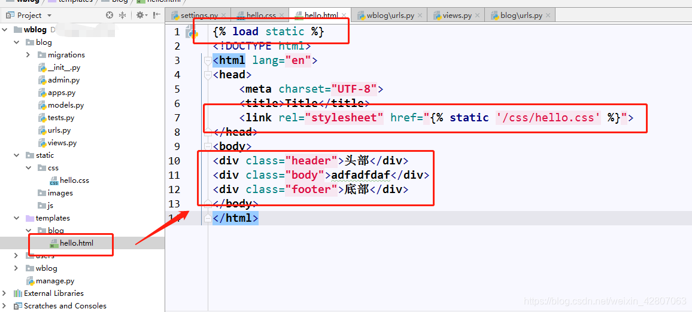The image size is (692, 312).
Task: Select models.py in the project tree
Action: (66, 105)
